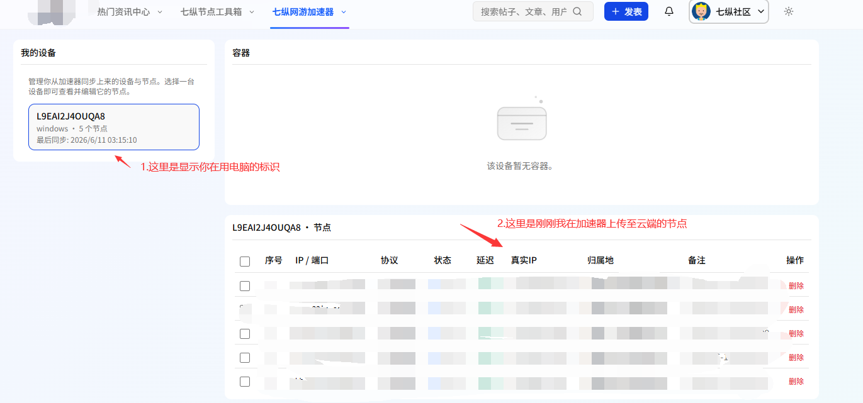Delete the fifth node row
Screen dimensions: 863x403
point(796,381)
